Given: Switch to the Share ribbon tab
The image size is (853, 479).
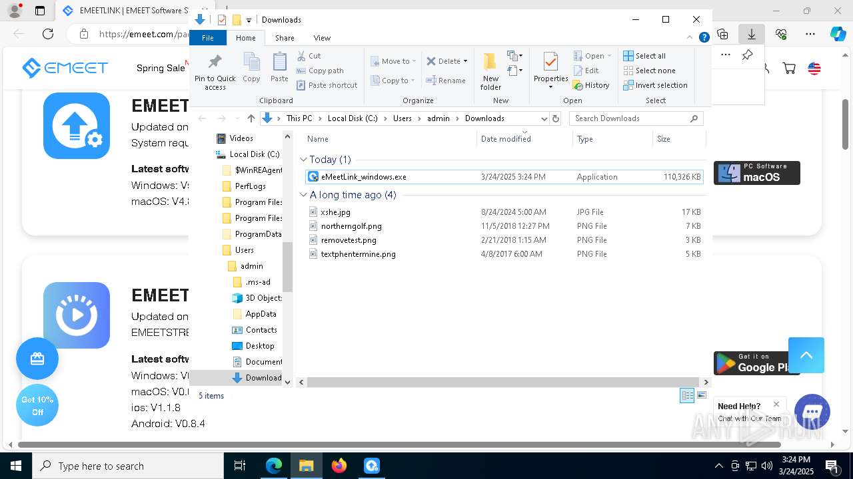Looking at the screenshot, I should (x=285, y=38).
